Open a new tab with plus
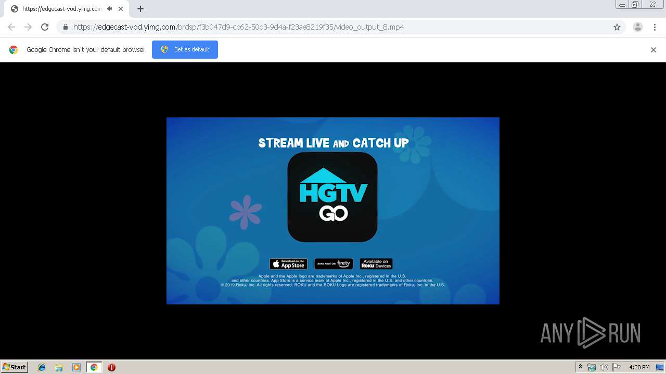 coord(140,9)
